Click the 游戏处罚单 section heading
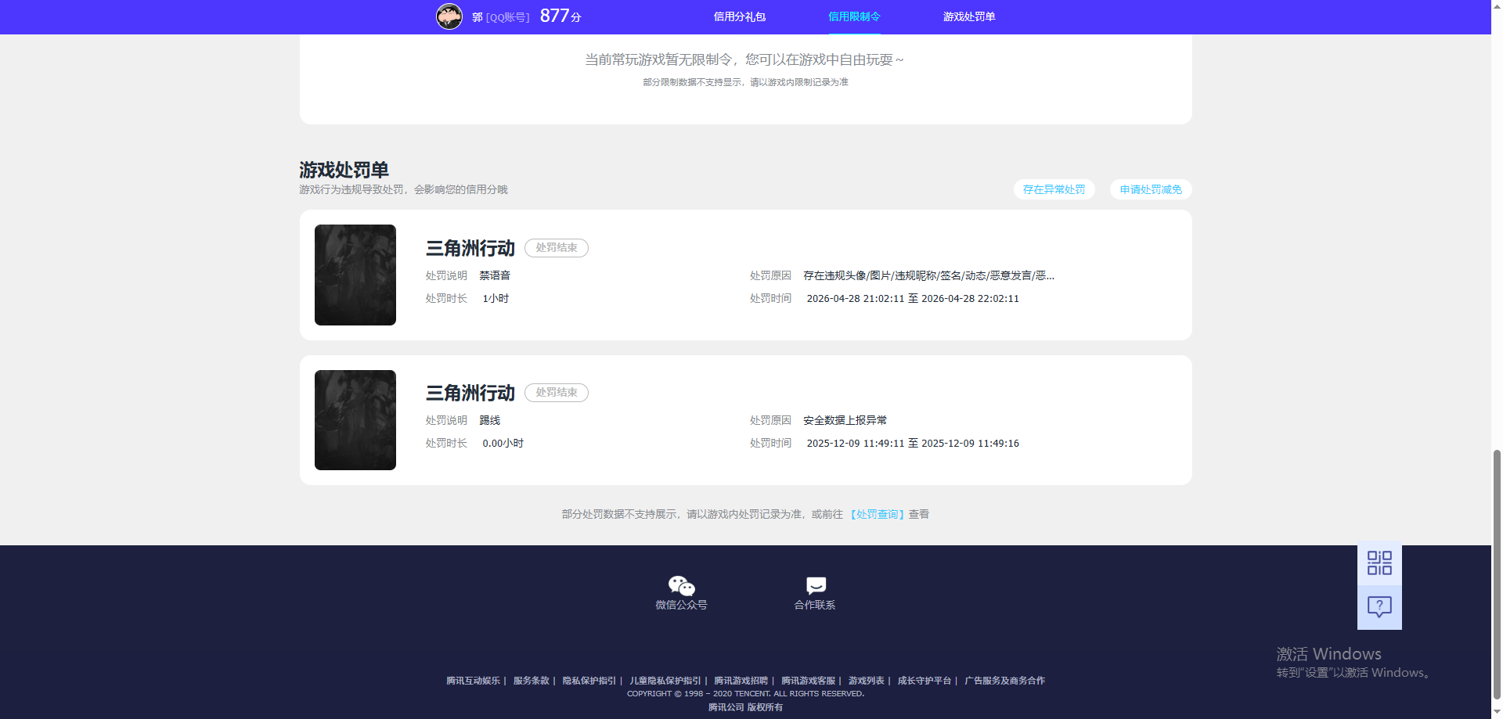 click(x=344, y=170)
